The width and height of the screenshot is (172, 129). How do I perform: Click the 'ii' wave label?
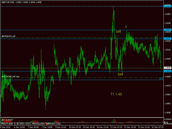pos(126,26)
